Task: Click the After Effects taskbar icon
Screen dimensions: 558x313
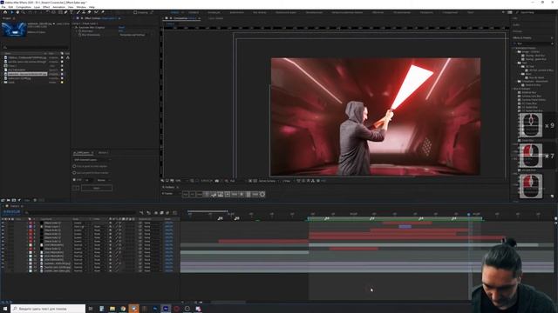Action: (x=166, y=309)
